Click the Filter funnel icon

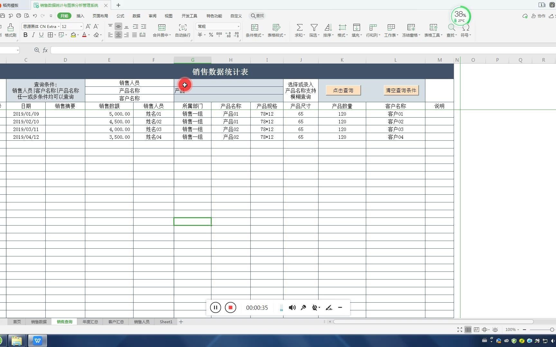[314, 28]
